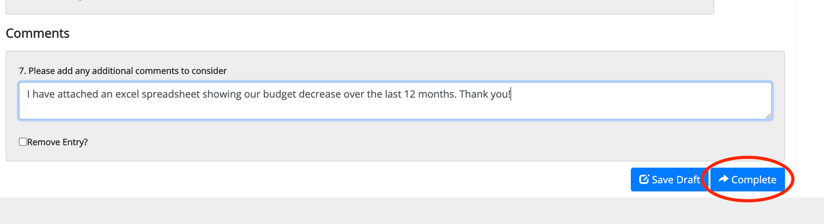824x224 pixels.
Task: Check the Remove Entry checkbox
Action: point(23,142)
